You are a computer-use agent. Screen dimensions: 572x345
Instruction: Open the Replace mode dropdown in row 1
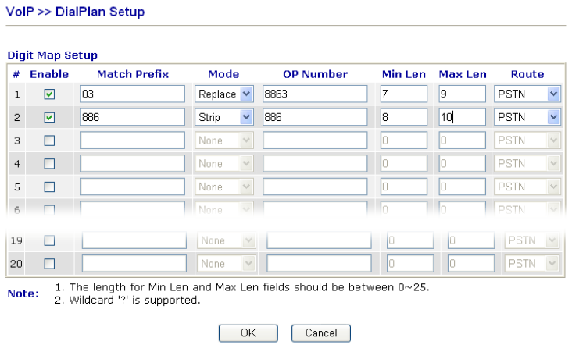point(225,94)
